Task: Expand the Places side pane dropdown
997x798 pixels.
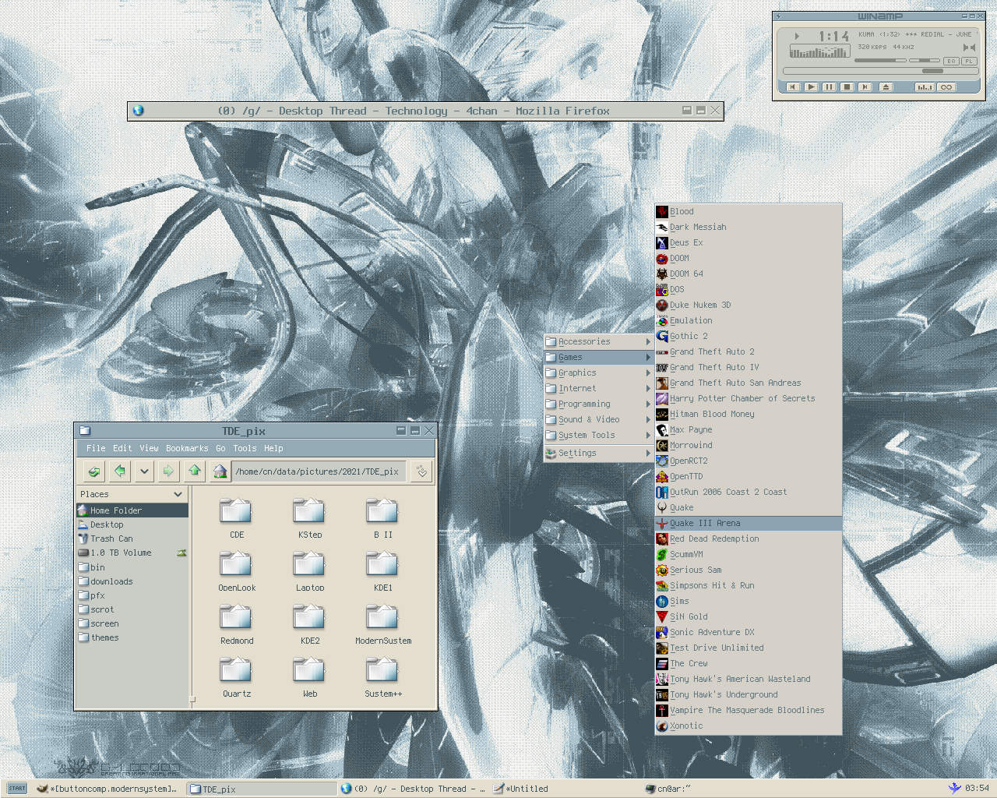Action: point(178,494)
